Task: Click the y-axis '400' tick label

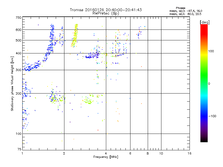Action: click(x=18, y=53)
